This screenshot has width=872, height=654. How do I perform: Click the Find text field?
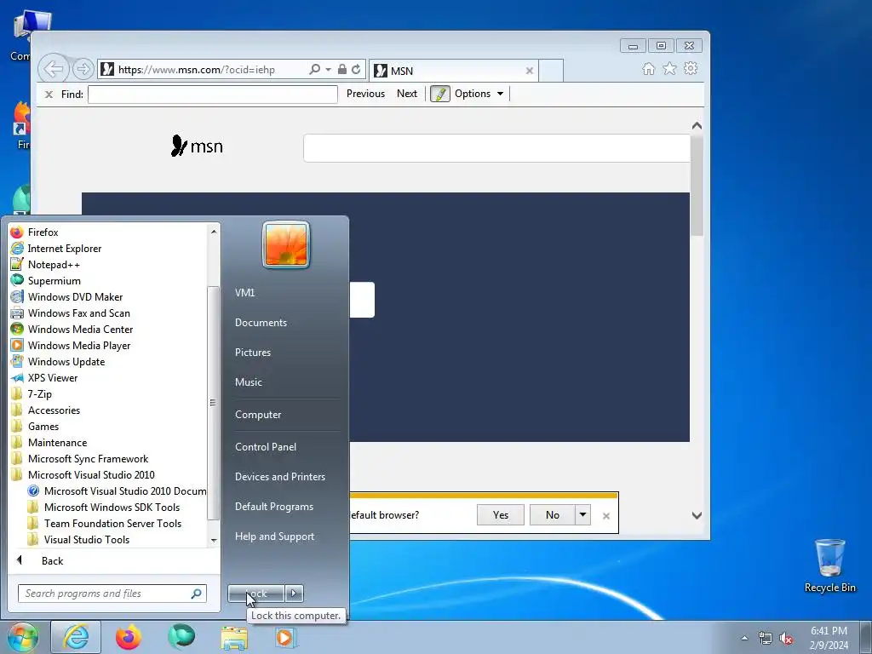pos(212,94)
